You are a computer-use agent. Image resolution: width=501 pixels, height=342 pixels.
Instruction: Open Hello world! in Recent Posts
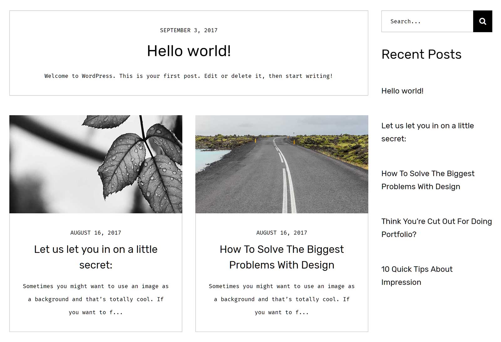click(402, 91)
